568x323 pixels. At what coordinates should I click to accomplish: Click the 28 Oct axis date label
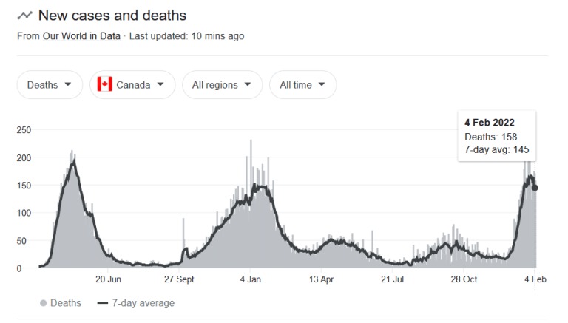coord(464,279)
